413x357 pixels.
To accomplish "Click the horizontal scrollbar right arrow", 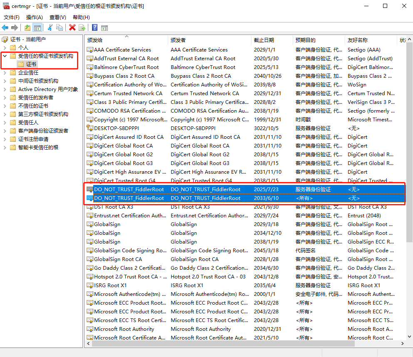I will [403, 343].
